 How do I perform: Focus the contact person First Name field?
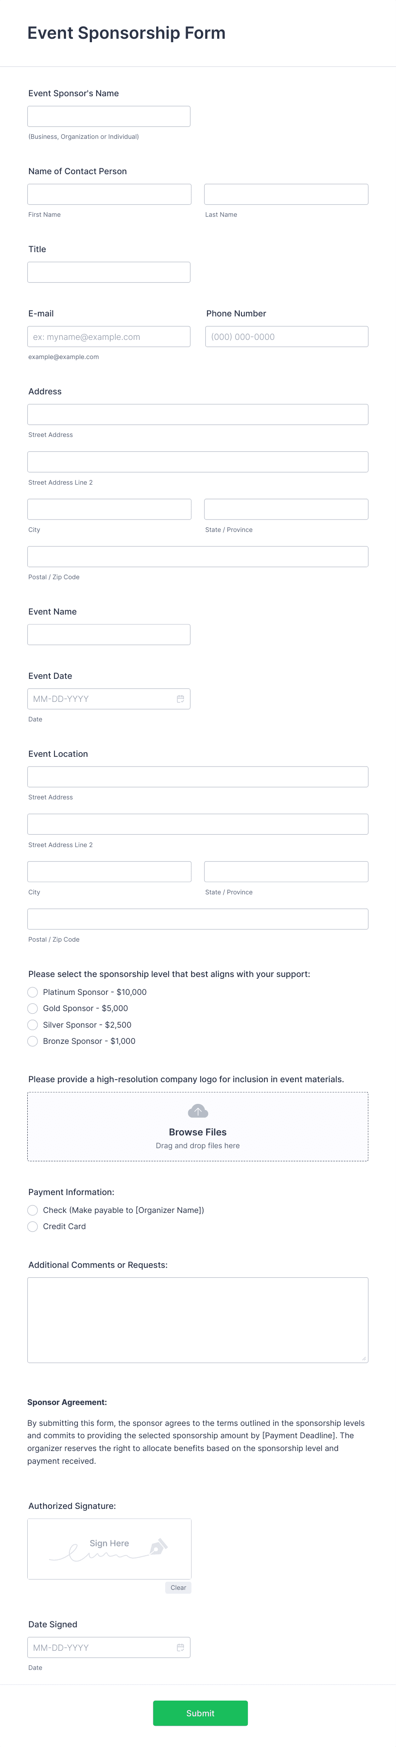(x=109, y=195)
